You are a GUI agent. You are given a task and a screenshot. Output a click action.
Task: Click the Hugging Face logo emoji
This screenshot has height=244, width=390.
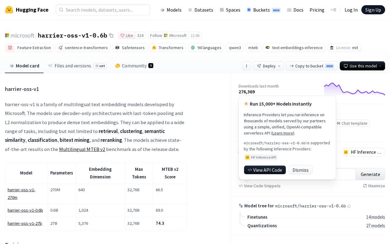pyautogui.click(x=9, y=10)
